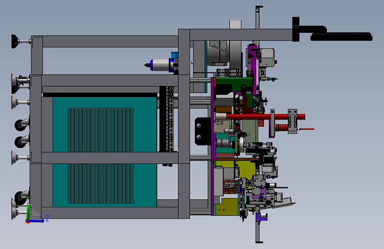This screenshot has width=384, height=249.
Task: Select the long red horizontal shaft
Action: pyautogui.click(x=266, y=117)
